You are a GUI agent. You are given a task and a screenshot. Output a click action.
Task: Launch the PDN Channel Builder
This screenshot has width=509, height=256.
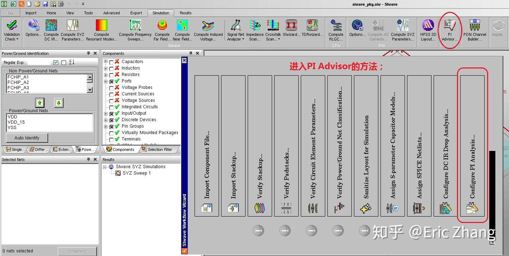(475, 30)
